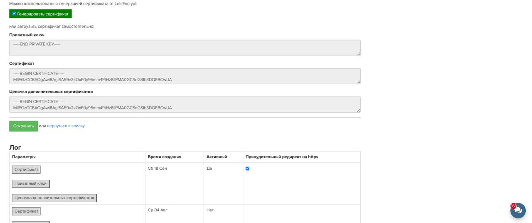Screen dimensions: 532x223
Task: Click Сертификат button in Ср 04 Авг row
Action: click(x=26, y=211)
